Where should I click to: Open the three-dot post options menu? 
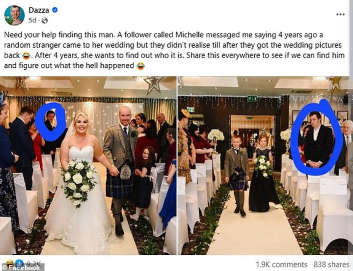click(340, 14)
